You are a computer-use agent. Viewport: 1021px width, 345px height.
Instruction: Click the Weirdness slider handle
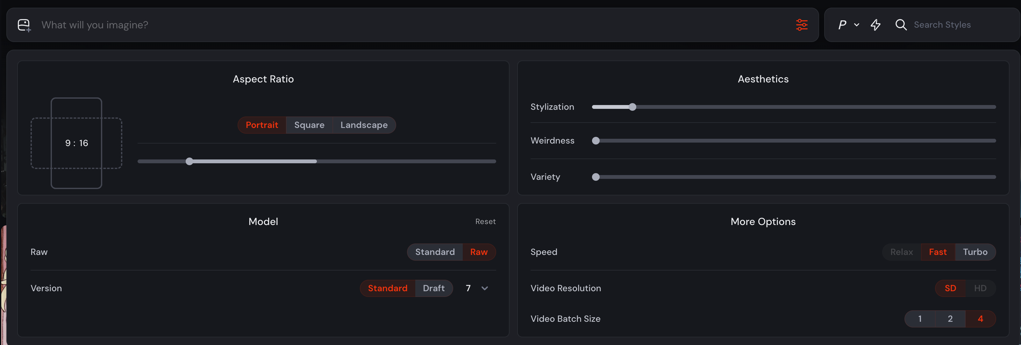pyautogui.click(x=596, y=141)
